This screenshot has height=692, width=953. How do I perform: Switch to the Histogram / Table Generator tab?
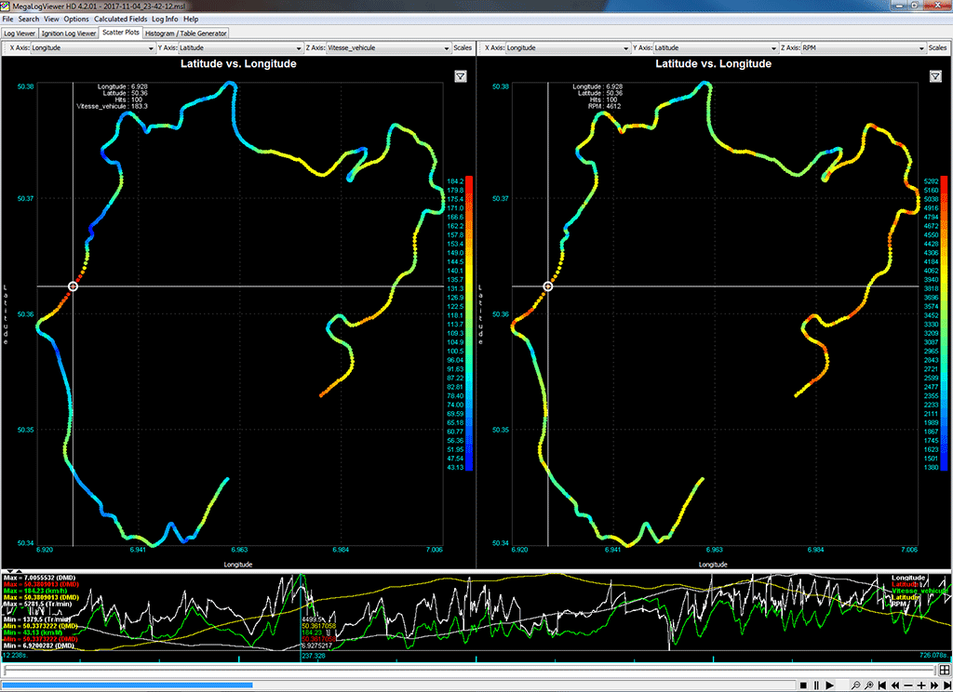186,33
